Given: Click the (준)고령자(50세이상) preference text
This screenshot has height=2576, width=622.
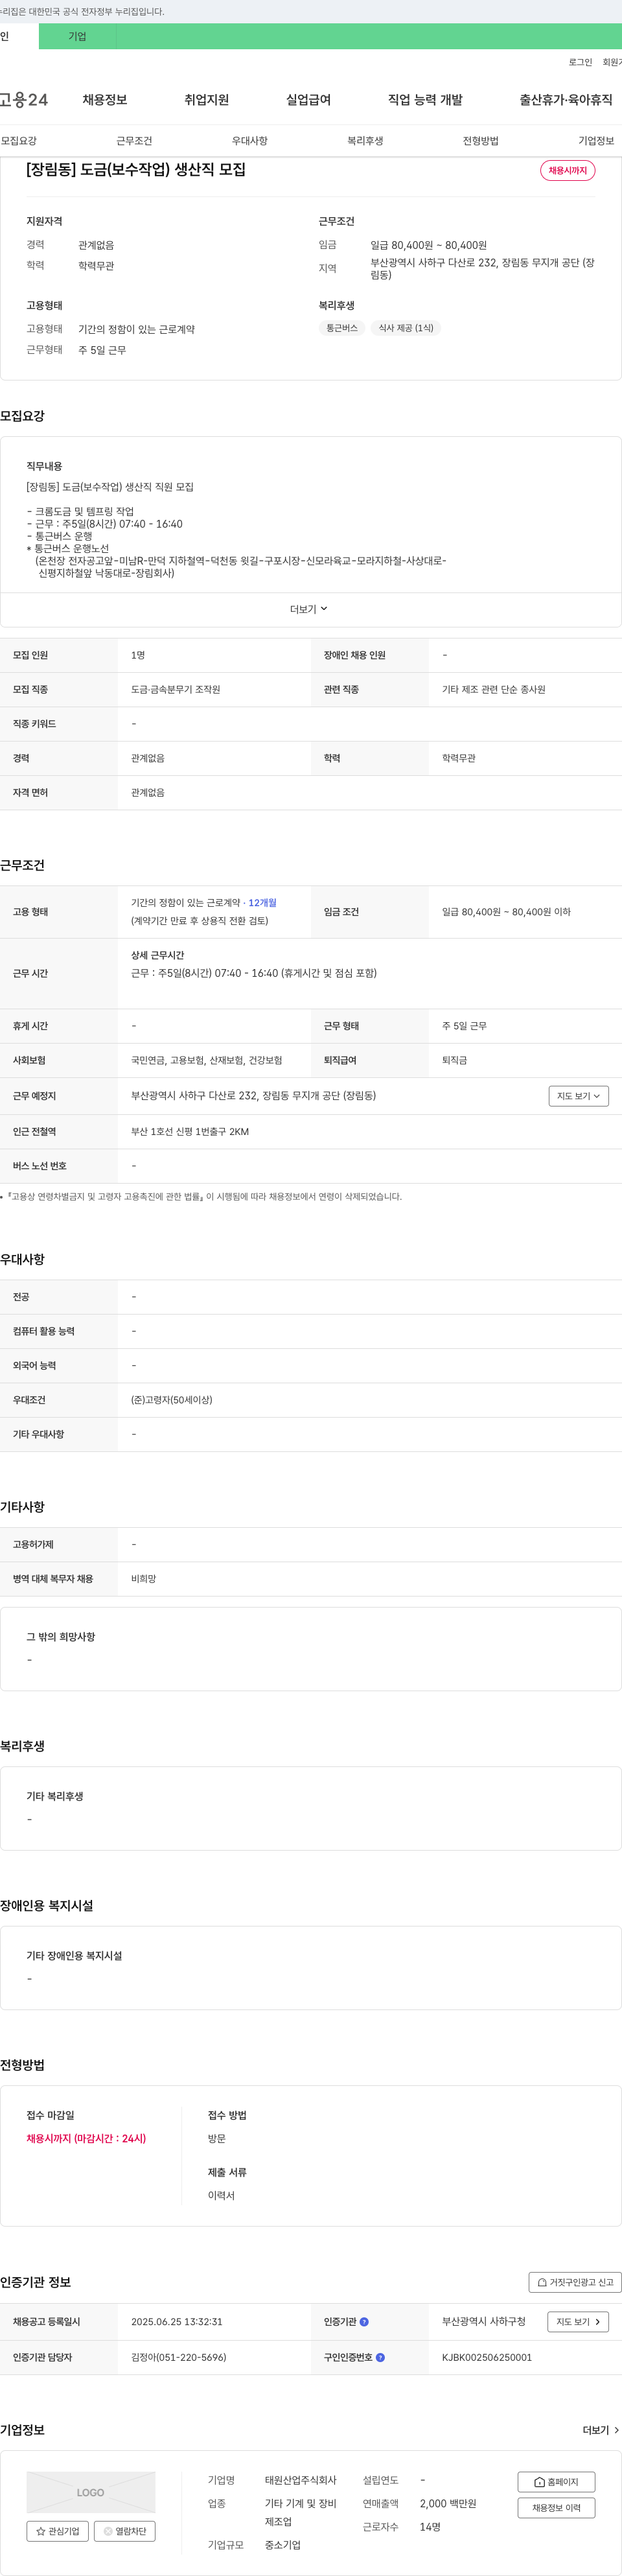Looking at the screenshot, I should [172, 1400].
